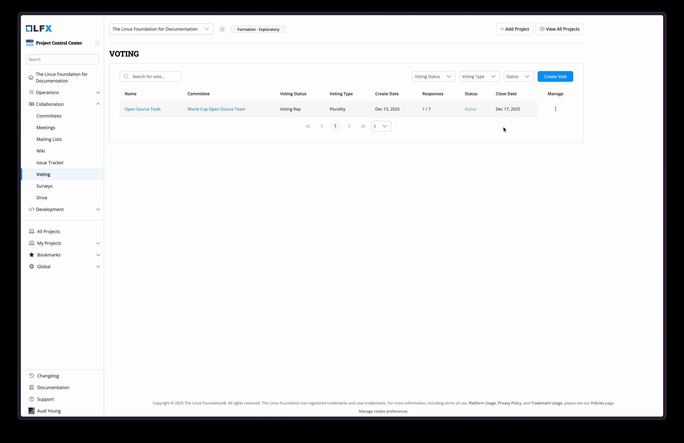Click the home icon for The Linux Foundation project
Viewport: 684px width, 443px height.
(31, 77)
